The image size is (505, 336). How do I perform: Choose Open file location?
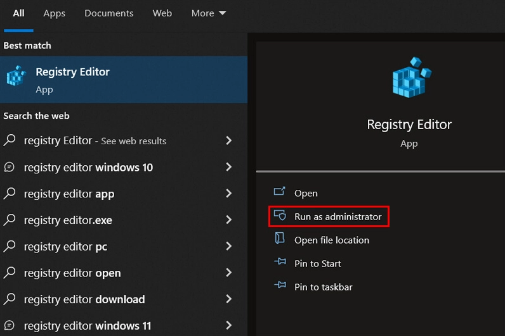[332, 240]
